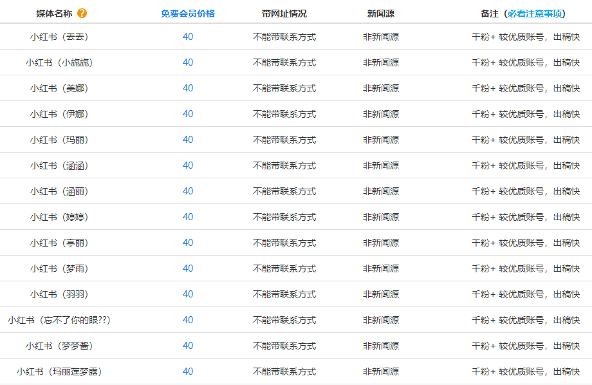The width and height of the screenshot is (592, 385).
Task: Click price 40 in 忘不了你的眼 row
Action: pyautogui.click(x=188, y=320)
